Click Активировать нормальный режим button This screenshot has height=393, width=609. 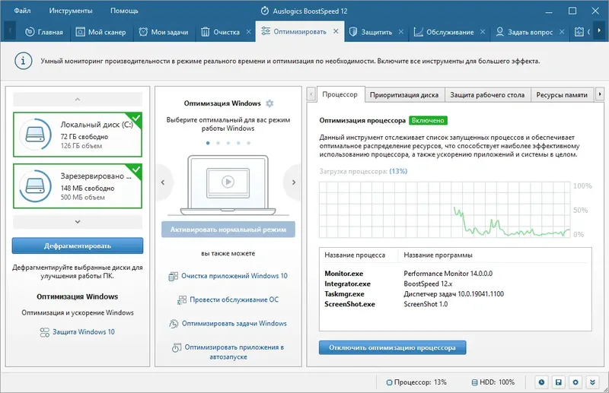click(228, 230)
